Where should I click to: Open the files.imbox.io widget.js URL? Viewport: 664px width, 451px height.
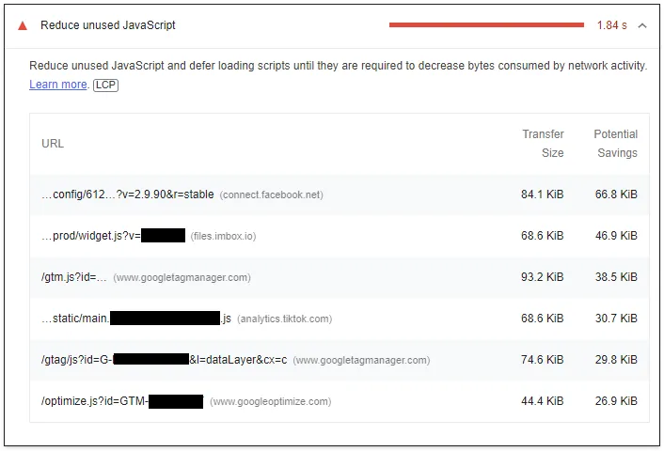90,236
